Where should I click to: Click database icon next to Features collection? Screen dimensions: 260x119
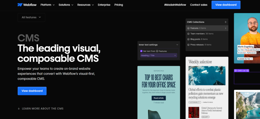188,28
